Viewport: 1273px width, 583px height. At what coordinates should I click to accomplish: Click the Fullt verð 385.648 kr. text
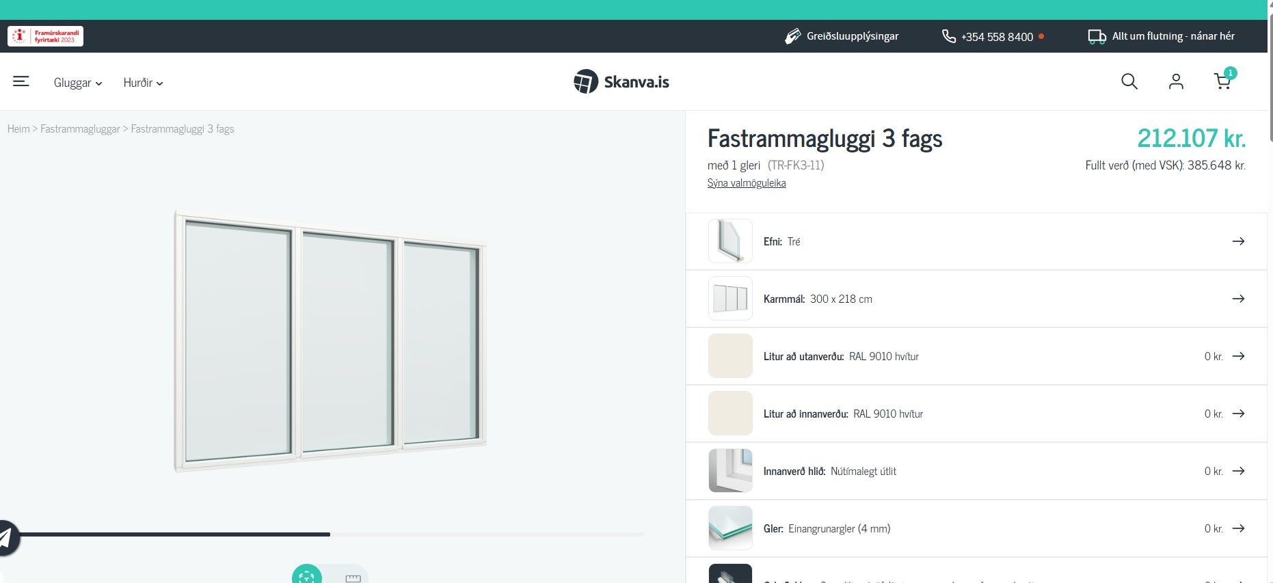tap(1165, 165)
